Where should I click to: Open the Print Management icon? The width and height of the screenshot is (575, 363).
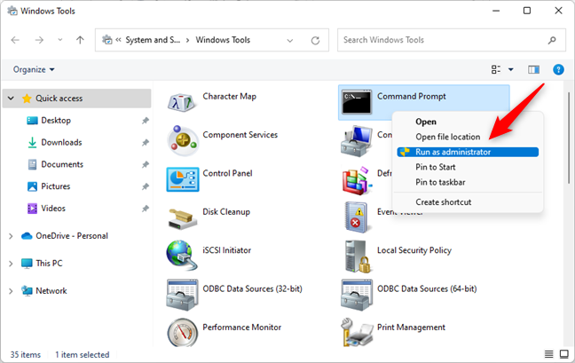pos(357,332)
